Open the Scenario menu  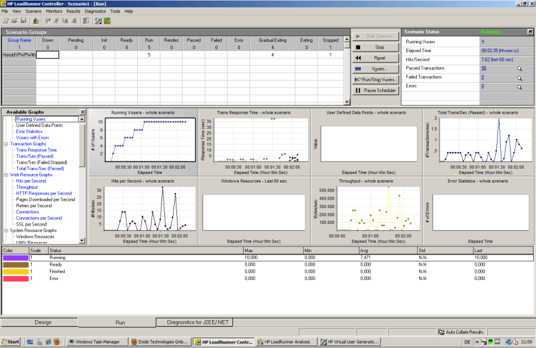click(34, 10)
